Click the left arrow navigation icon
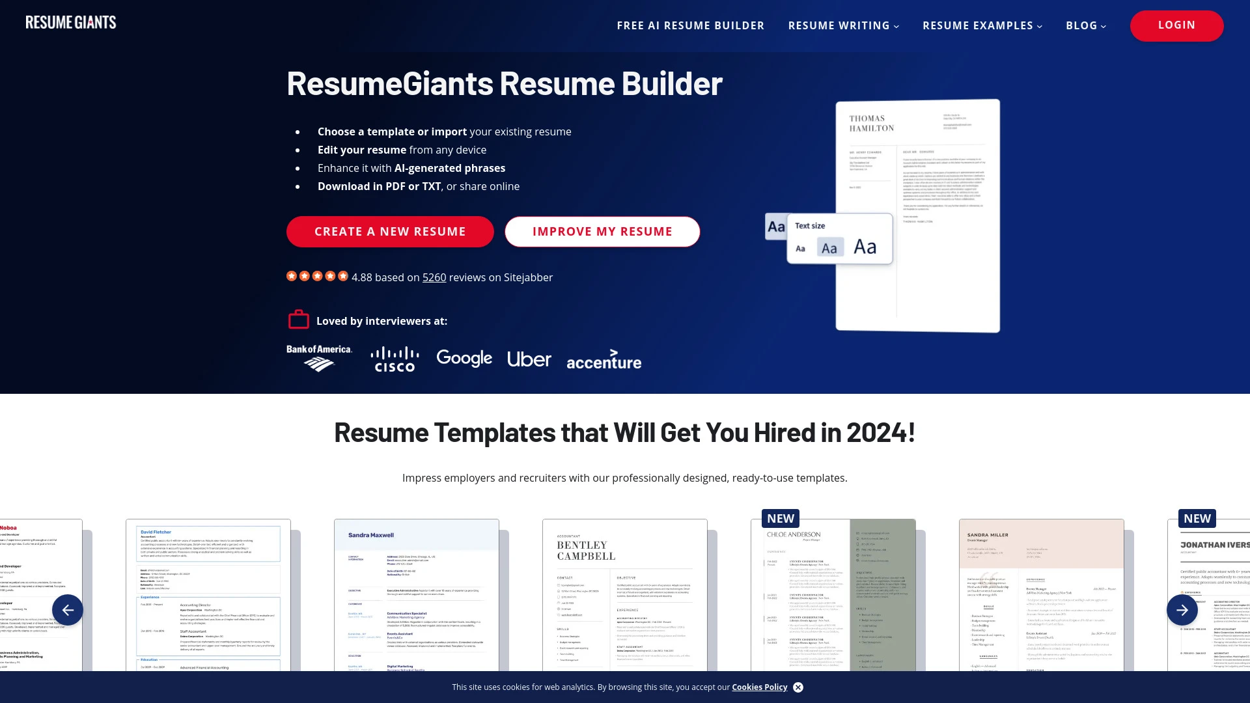Image resolution: width=1250 pixels, height=703 pixels. (x=67, y=609)
